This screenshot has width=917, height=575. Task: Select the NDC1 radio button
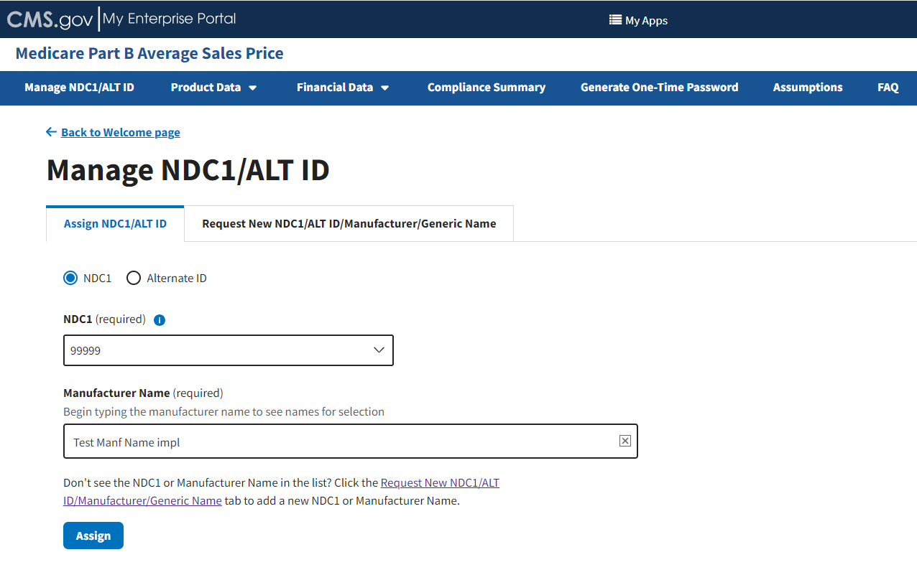pos(70,278)
